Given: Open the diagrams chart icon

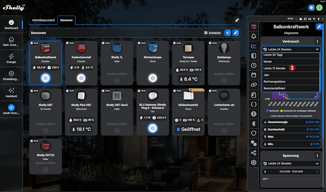Looking at the screenshot, I should pyautogui.click(x=254, y=46).
